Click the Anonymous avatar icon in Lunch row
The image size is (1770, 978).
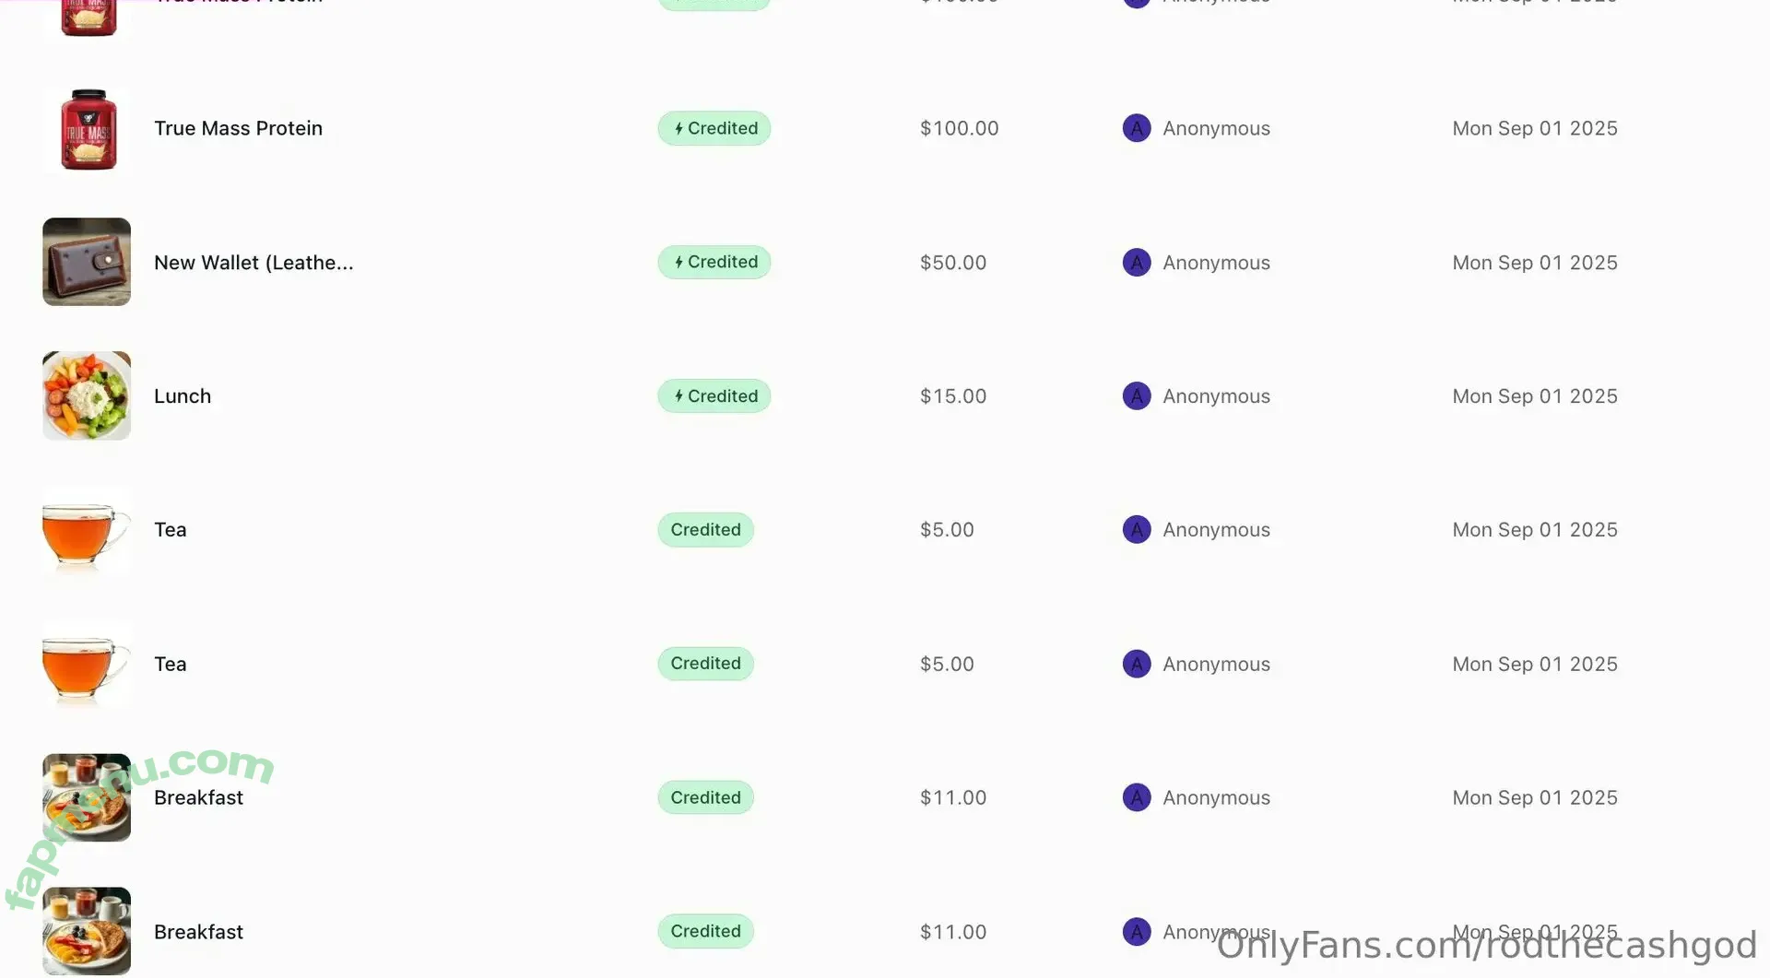coord(1136,396)
